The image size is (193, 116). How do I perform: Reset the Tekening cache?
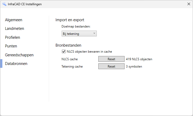pyautogui.click(x=111, y=67)
